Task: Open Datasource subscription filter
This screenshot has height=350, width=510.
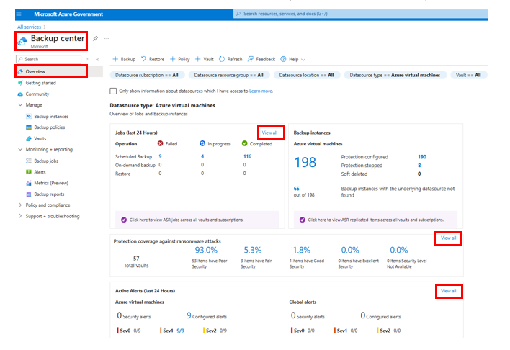Action: click(147, 75)
